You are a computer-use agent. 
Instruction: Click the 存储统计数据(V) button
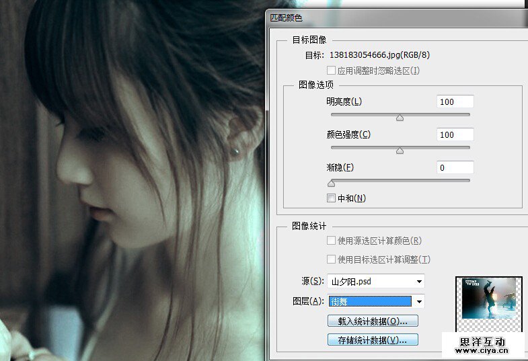pos(373,340)
